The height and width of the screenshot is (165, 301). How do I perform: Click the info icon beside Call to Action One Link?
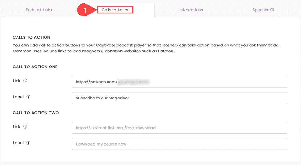[25, 81]
